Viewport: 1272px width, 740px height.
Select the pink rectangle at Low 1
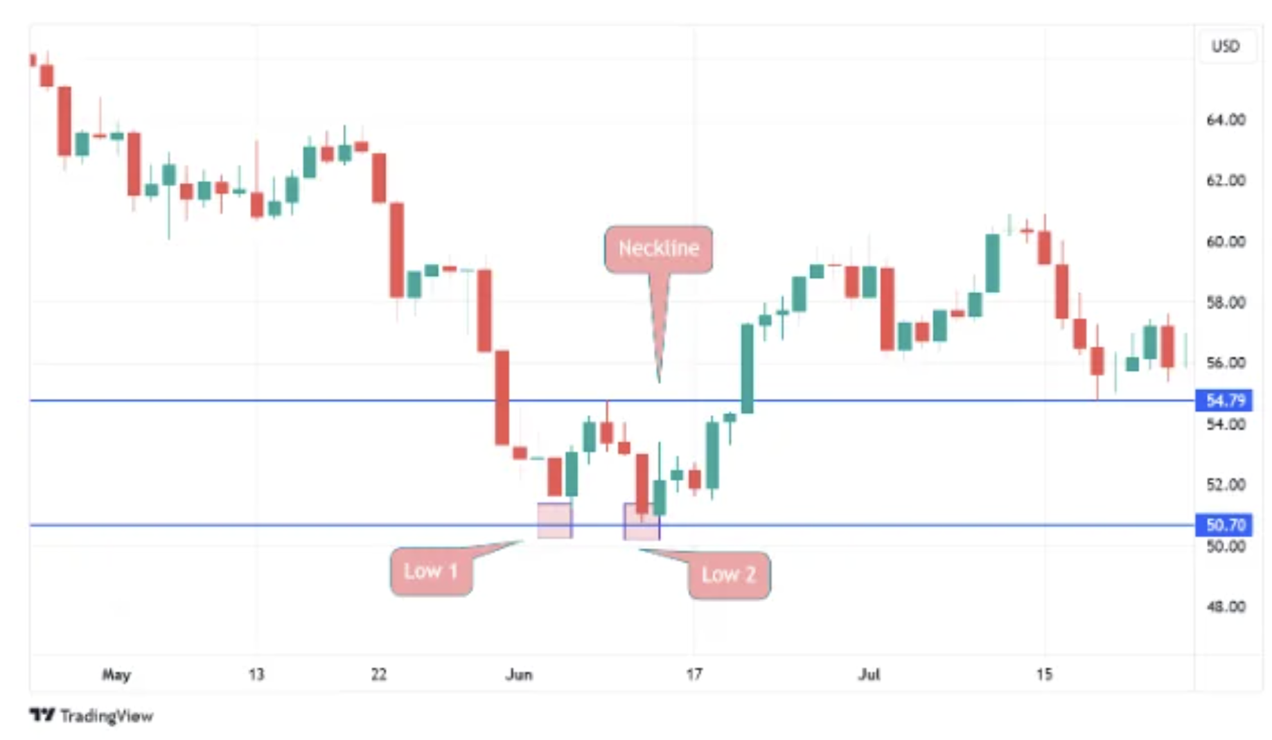(555, 520)
